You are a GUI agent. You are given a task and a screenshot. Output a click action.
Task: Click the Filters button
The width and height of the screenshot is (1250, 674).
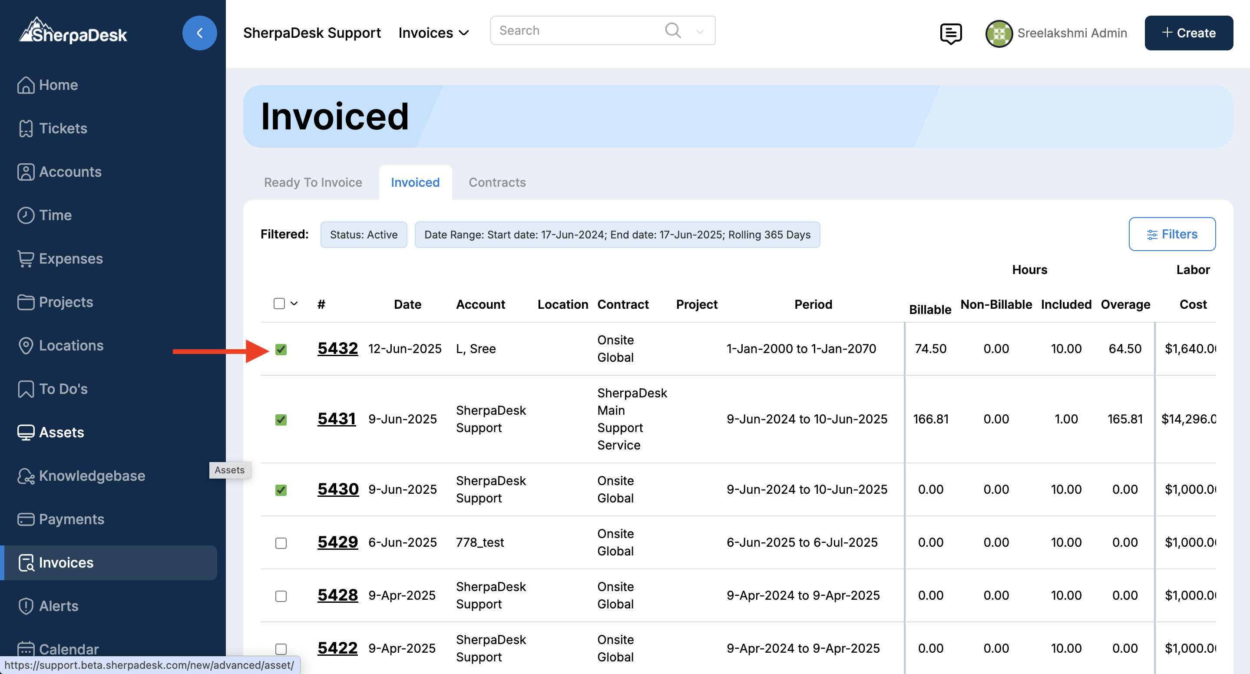(x=1171, y=235)
